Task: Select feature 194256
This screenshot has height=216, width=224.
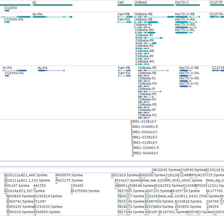Action: click(207, 210)
